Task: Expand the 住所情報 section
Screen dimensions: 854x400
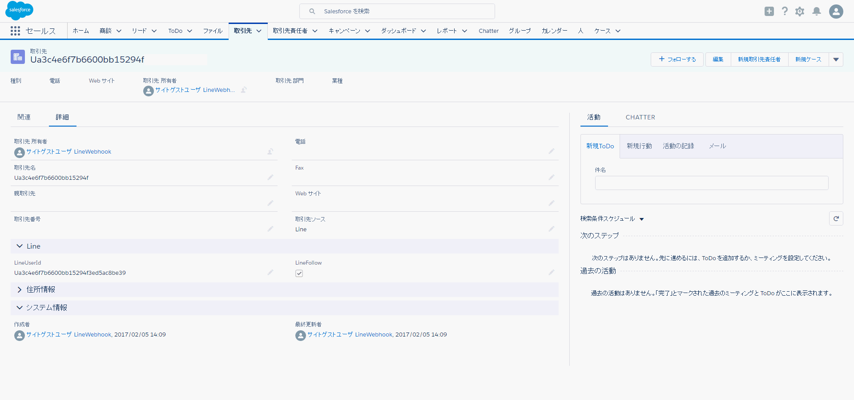Action: (x=20, y=289)
